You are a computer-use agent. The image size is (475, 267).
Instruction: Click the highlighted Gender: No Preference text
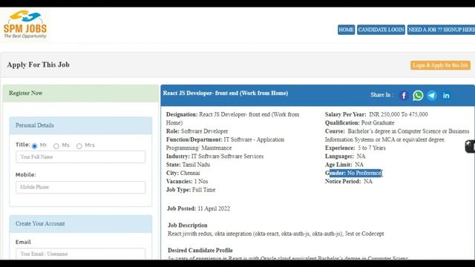pos(353,173)
